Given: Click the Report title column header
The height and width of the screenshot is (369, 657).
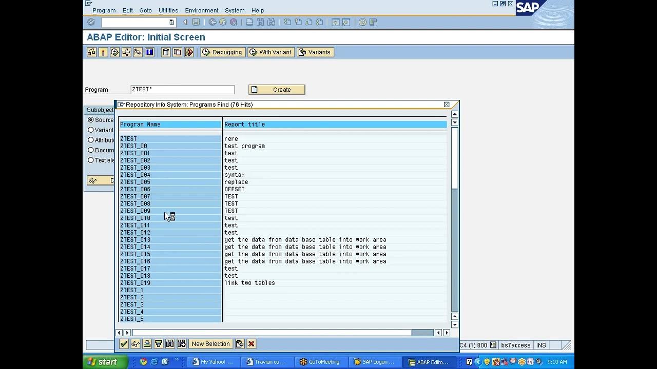Looking at the screenshot, I should click(335, 125).
